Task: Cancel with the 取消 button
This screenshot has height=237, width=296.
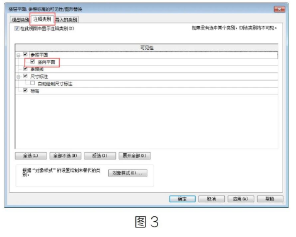Action: coord(212,199)
